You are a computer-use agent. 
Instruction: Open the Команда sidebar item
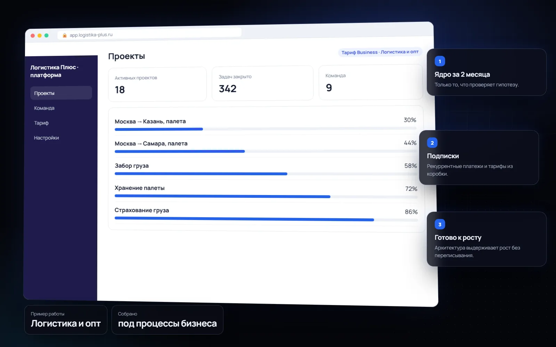tap(44, 108)
